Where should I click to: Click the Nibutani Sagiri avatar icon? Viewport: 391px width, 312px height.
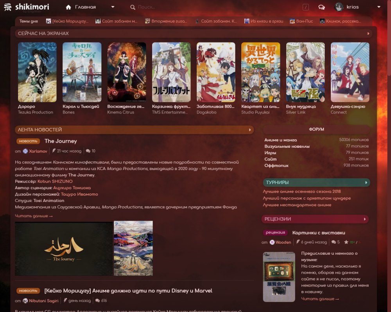coord(25,301)
